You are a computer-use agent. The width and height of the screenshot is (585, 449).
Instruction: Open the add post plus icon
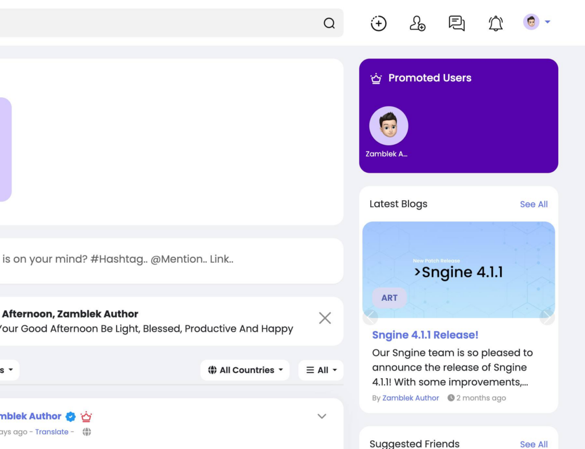tap(379, 23)
